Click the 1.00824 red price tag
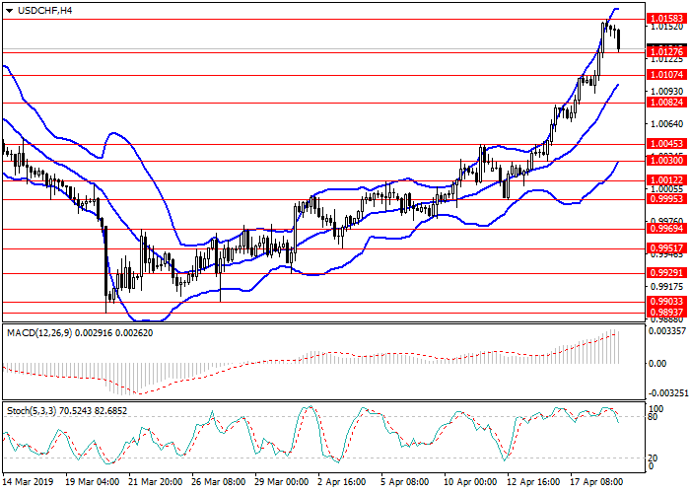The width and height of the screenshot is (690, 493). pyautogui.click(x=667, y=103)
